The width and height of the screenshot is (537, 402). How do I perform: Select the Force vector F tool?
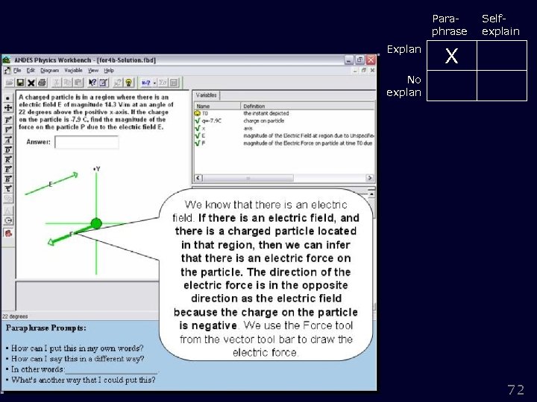click(x=8, y=120)
